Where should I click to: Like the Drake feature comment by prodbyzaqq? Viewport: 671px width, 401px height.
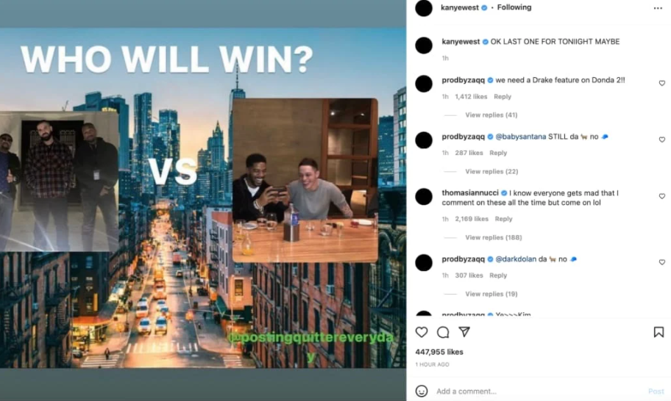tap(661, 83)
